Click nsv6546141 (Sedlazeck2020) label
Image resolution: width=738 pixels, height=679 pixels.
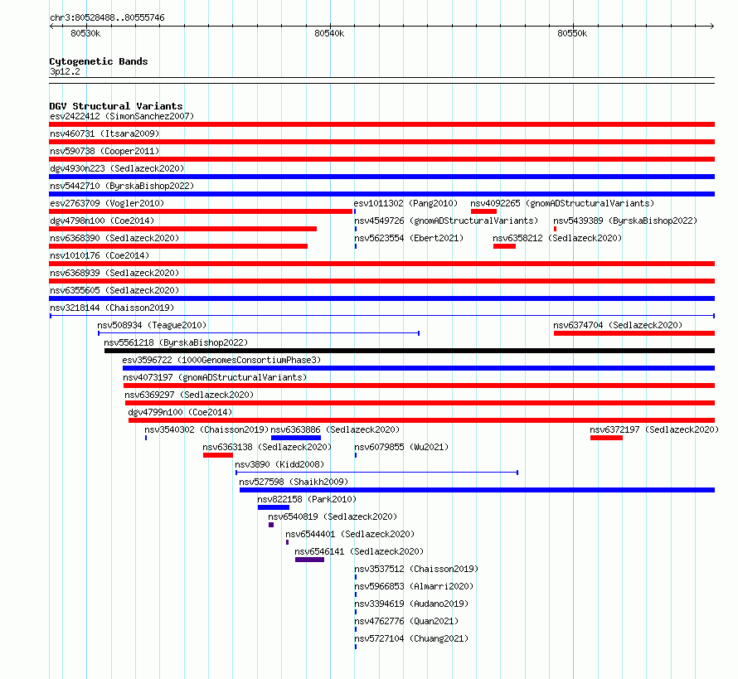click(x=359, y=551)
